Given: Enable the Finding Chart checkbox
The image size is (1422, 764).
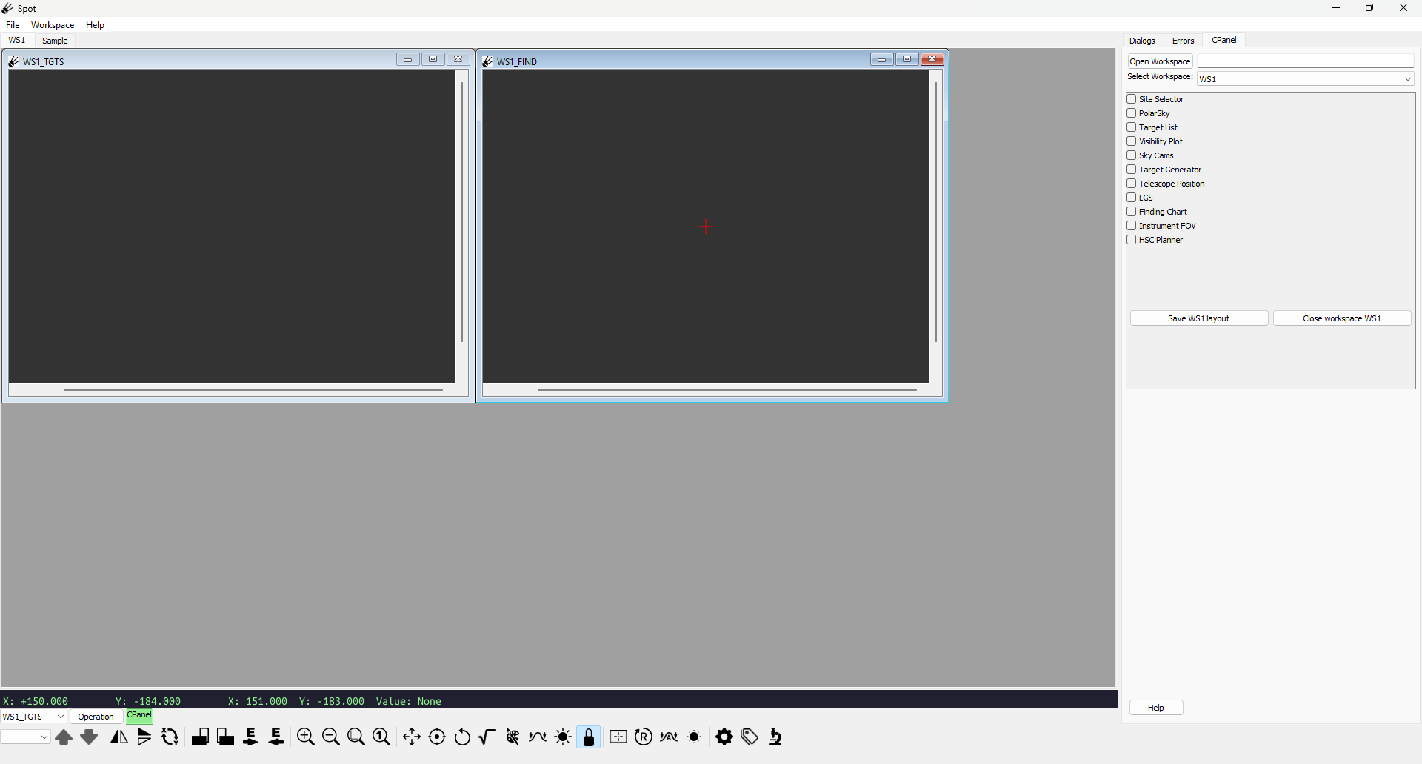Looking at the screenshot, I should pyautogui.click(x=1132, y=212).
